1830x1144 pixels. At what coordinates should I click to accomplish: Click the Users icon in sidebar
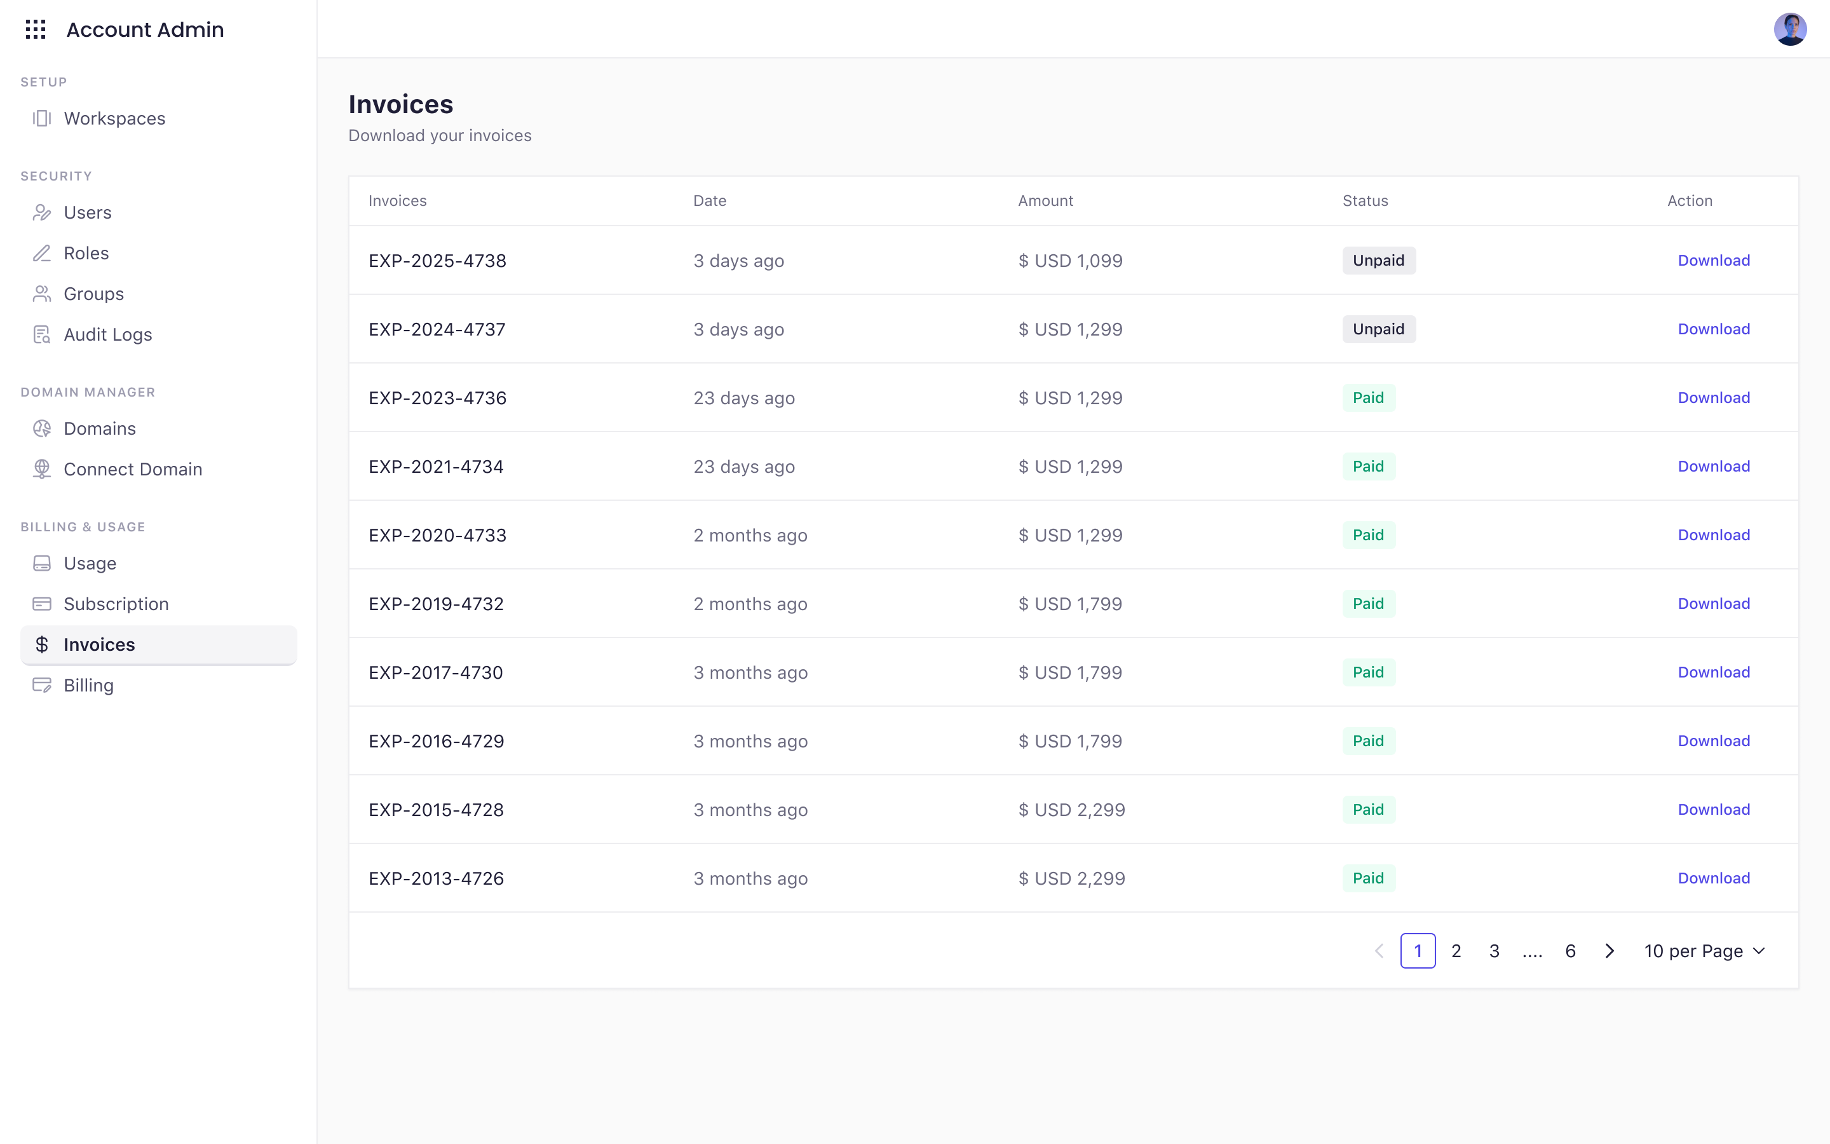(41, 213)
